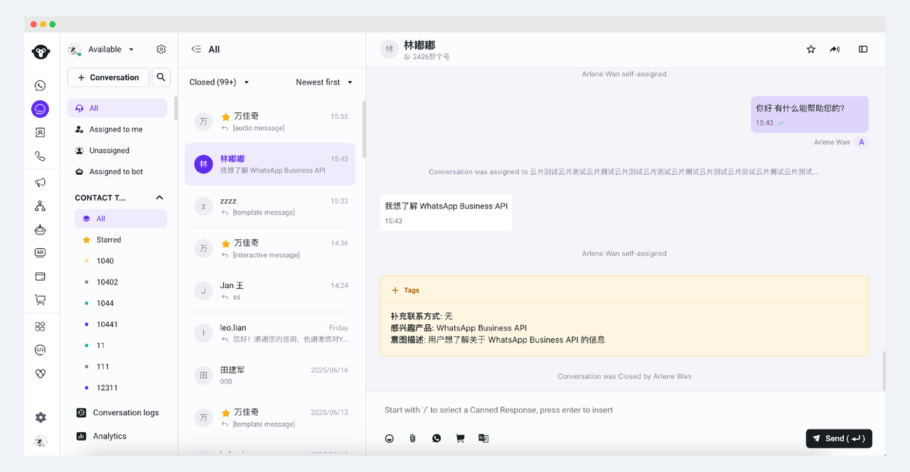Open the search conversations magnifier
The image size is (910, 472).
pos(161,77)
